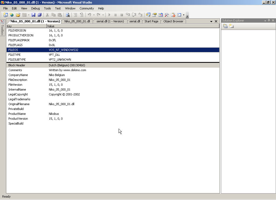Expand the Toolbox side panel
The height and width of the screenshot is (200, 276).
pos(2,27)
